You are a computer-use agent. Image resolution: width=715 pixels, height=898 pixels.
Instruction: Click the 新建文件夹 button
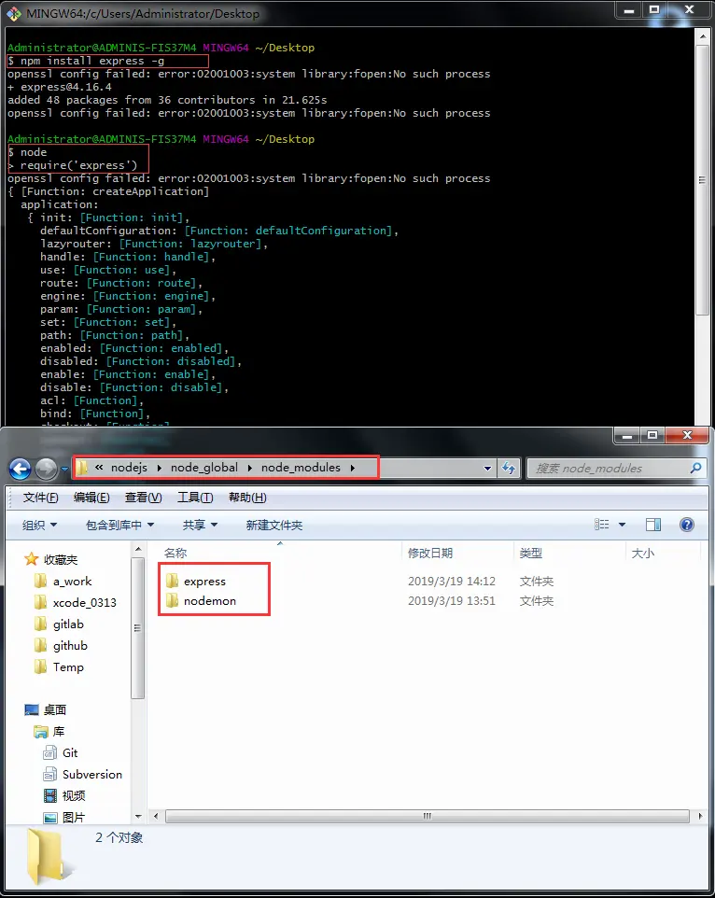coord(274,525)
